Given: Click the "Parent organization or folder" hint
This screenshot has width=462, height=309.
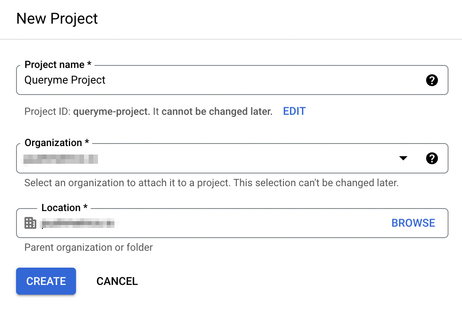Looking at the screenshot, I should click(89, 247).
